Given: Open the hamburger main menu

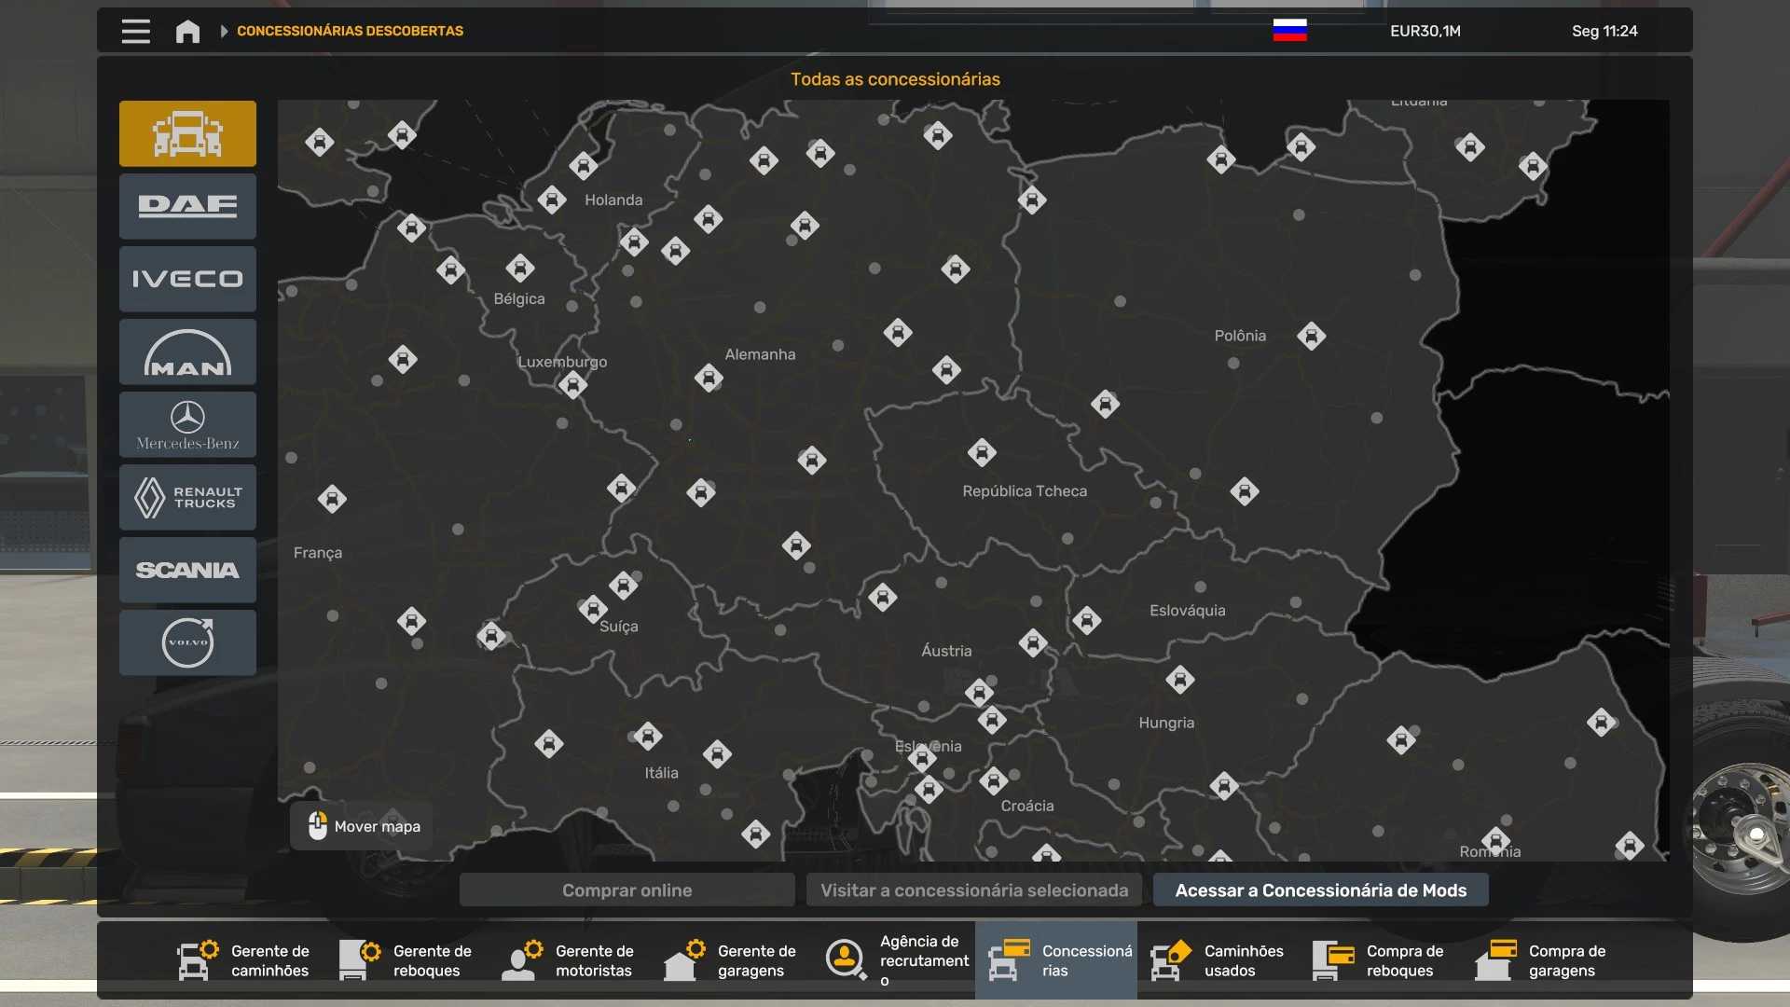Looking at the screenshot, I should point(136,31).
